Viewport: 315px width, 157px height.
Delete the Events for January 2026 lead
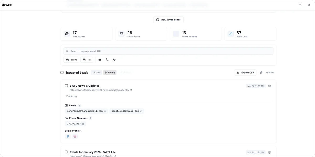coord(270,152)
